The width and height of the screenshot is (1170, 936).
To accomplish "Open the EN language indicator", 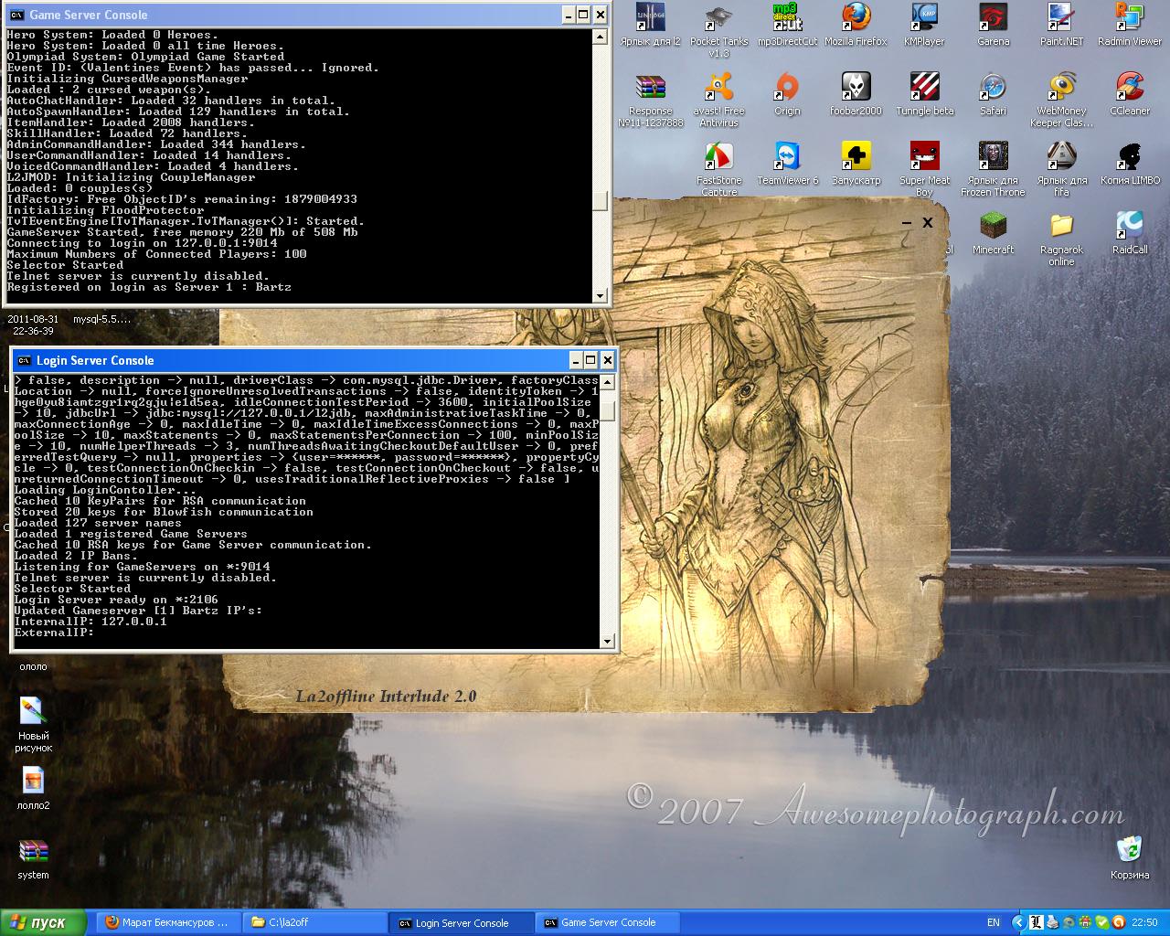I will tap(993, 923).
